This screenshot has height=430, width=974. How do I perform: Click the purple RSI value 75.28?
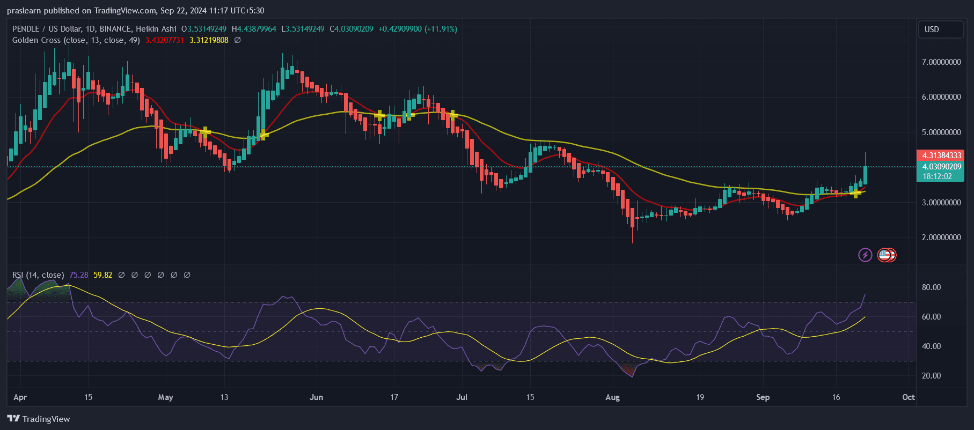point(79,275)
